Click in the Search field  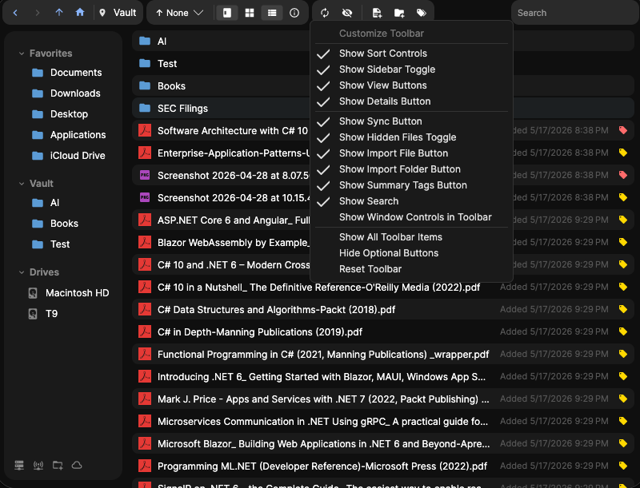click(574, 13)
